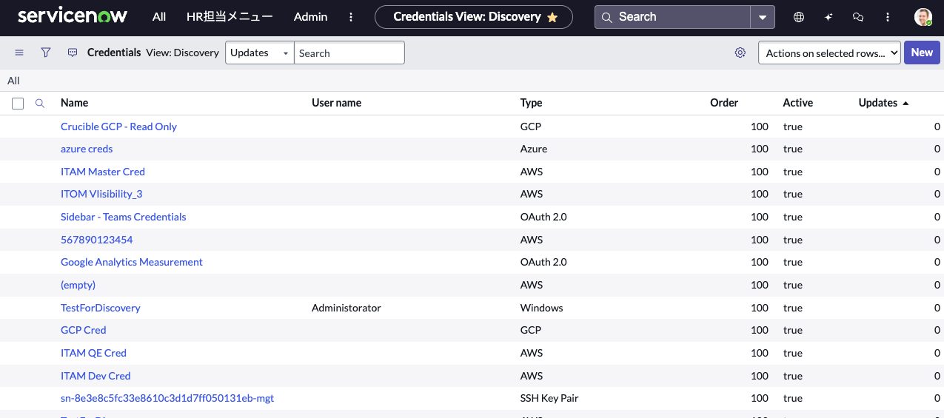This screenshot has height=418, width=944.
Task: Open the sparkle assistant icon in header
Action: (x=828, y=17)
